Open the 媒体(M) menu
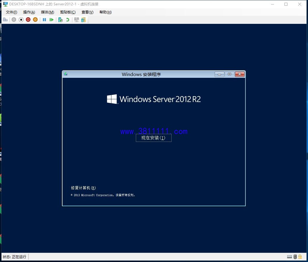Image resolution: width=308 pixels, height=262 pixels. point(47,12)
